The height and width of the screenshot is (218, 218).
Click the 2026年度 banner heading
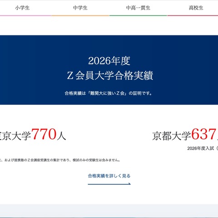coord(109,61)
